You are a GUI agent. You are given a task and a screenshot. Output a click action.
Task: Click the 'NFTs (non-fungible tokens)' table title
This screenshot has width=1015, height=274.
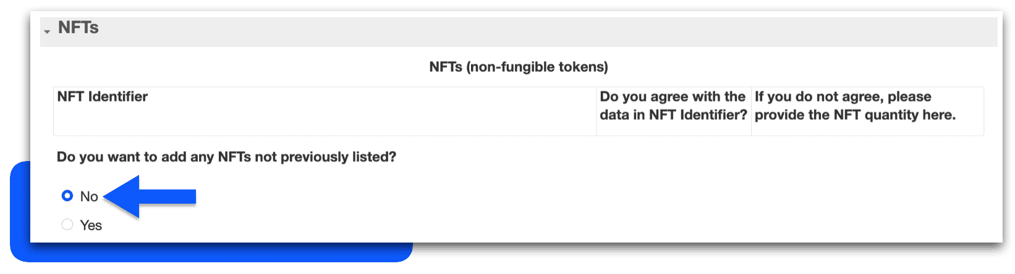[519, 67]
